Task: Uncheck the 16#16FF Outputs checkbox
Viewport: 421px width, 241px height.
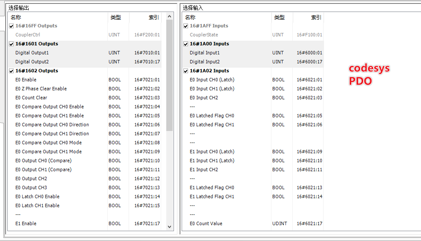Action: (x=11, y=26)
